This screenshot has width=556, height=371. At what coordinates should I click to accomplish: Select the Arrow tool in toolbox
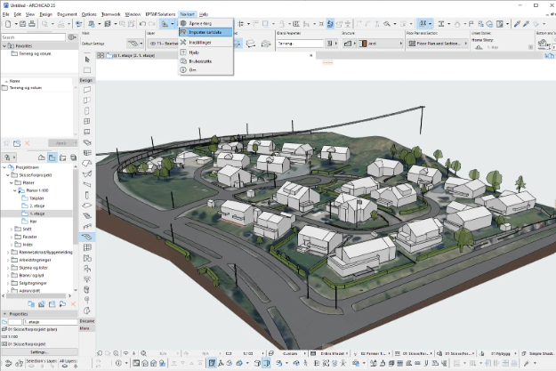(87, 59)
